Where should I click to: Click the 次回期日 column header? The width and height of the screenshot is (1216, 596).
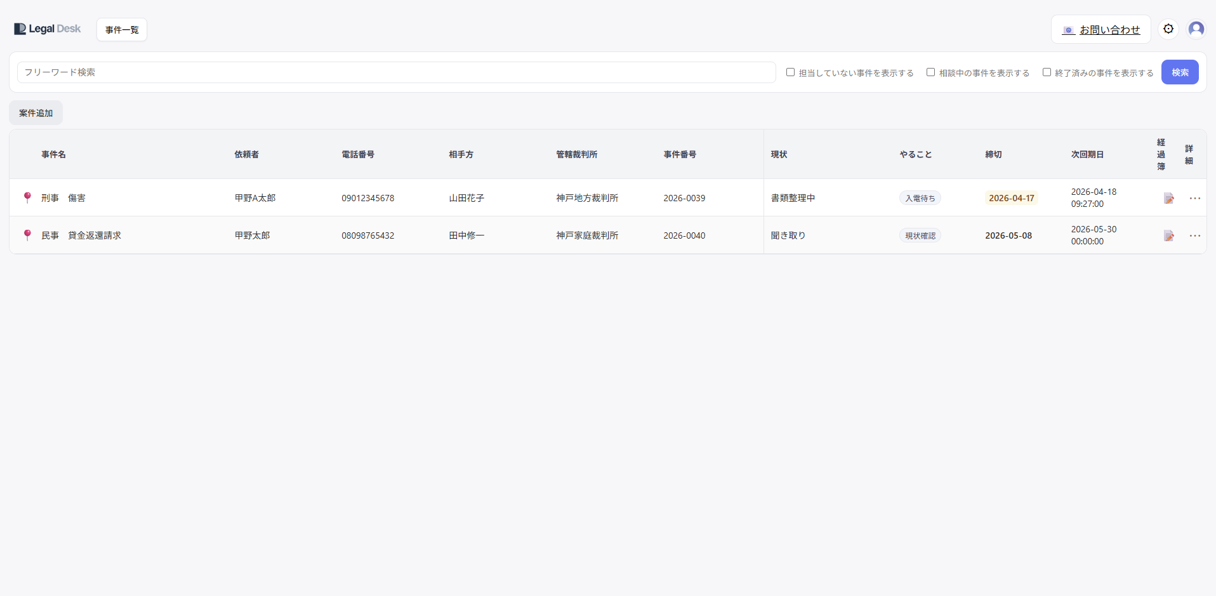[x=1088, y=154]
